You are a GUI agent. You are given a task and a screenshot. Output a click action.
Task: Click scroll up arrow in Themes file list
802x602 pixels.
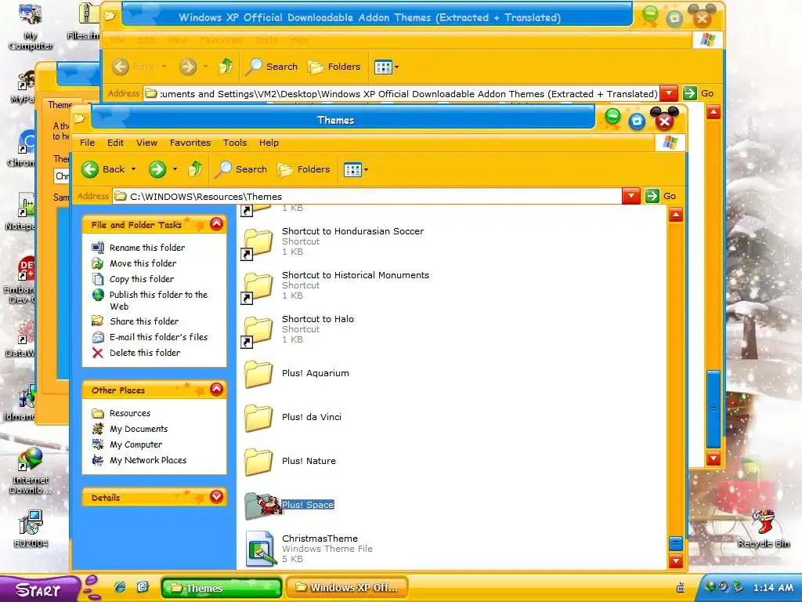[676, 215]
